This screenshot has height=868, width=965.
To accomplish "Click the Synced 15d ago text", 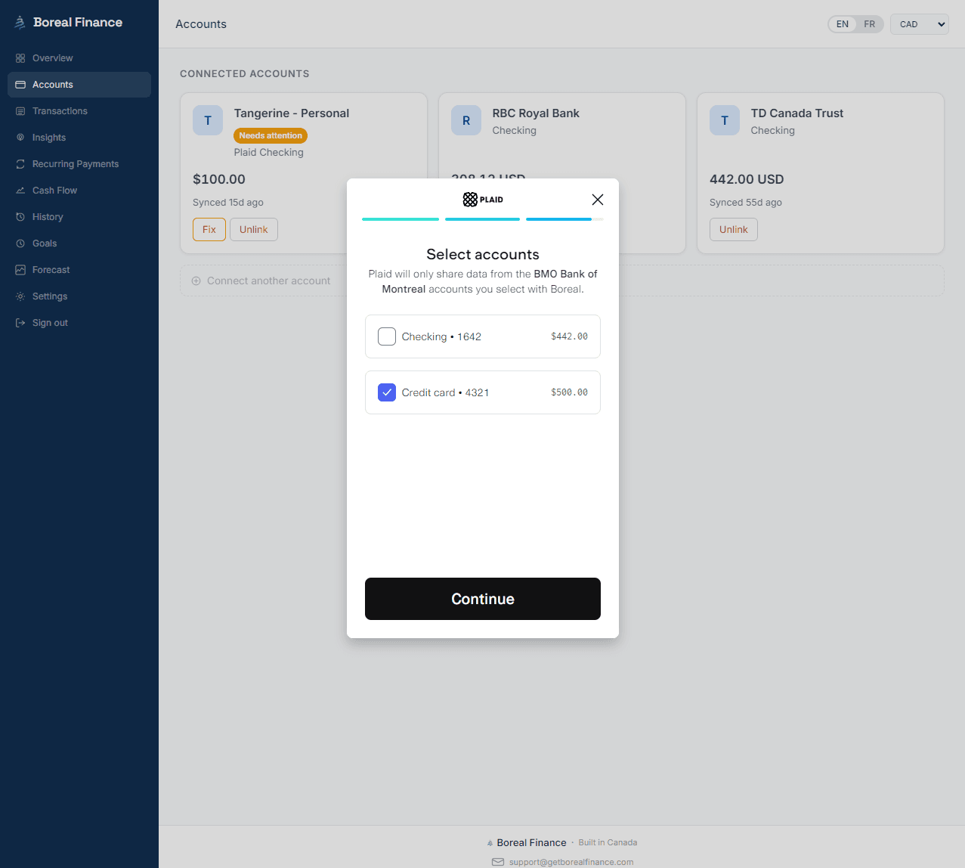I will [x=228, y=203].
